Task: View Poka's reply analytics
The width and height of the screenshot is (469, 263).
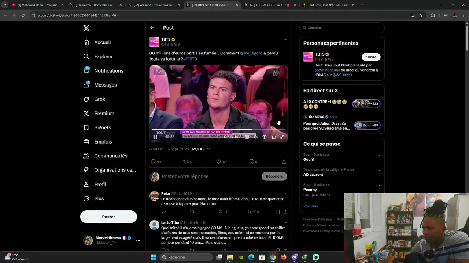Action: (x=253, y=212)
